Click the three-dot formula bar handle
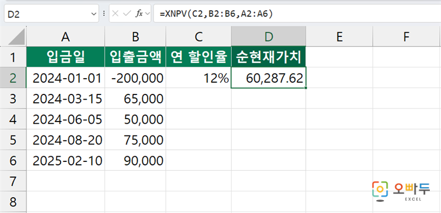 (x=104, y=13)
